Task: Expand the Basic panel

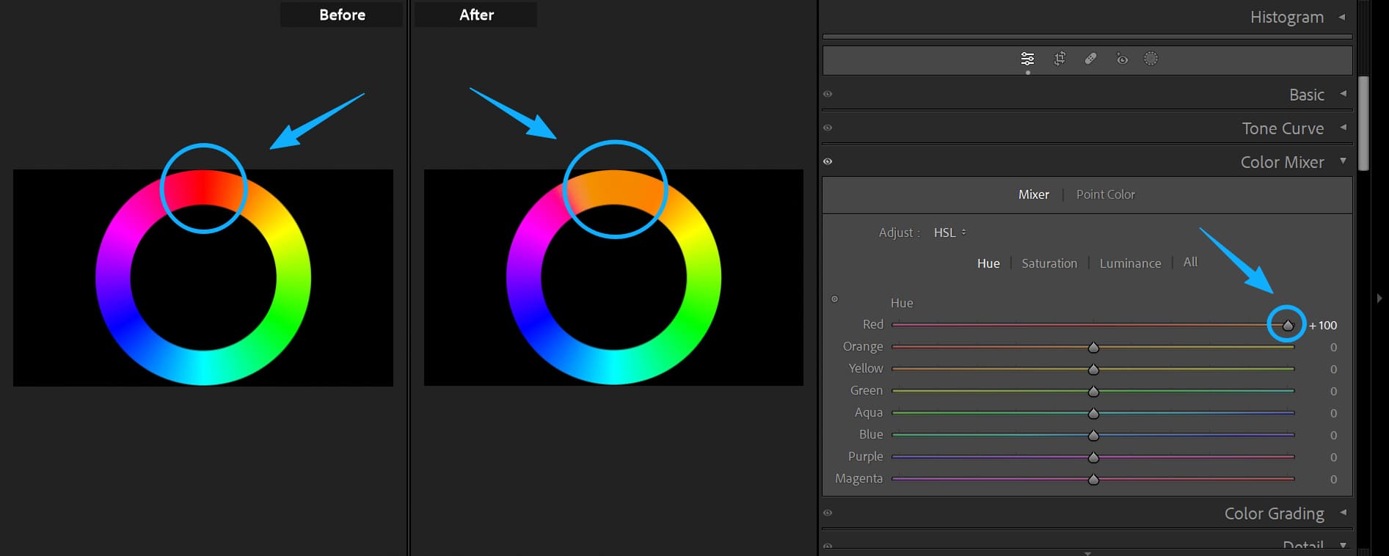Action: tap(1343, 93)
